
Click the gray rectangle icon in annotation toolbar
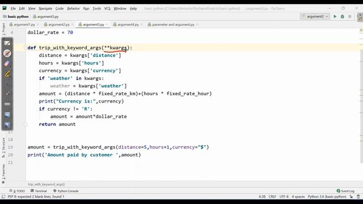tap(7, 104)
